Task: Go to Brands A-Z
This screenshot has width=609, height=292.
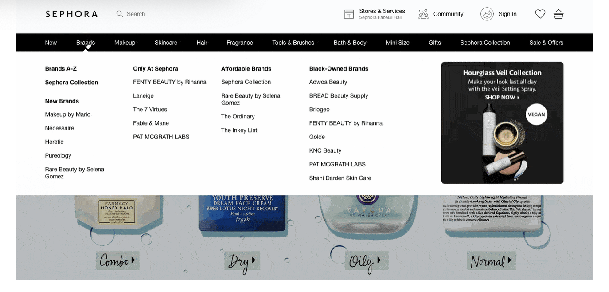Action: 61,69
